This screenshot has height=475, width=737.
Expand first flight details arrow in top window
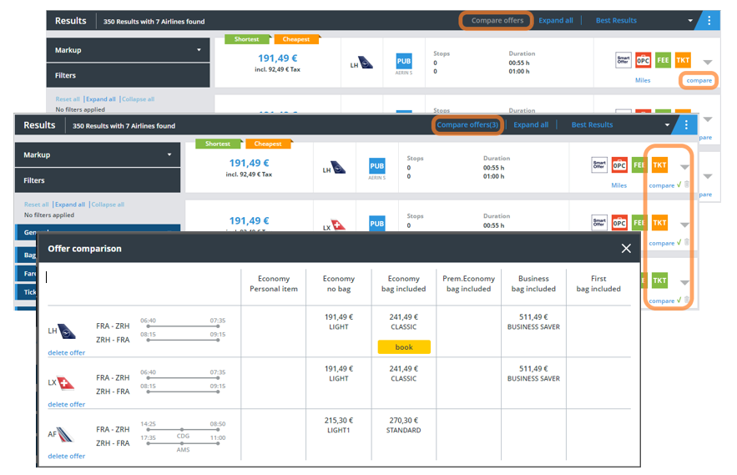pos(708,62)
